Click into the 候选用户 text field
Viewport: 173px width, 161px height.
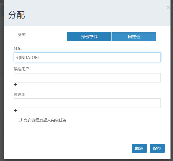pyautogui.click(x=87, y=78)
